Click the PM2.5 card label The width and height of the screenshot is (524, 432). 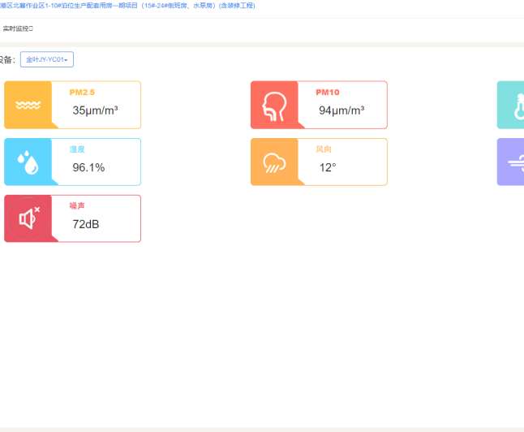point(83,93)
